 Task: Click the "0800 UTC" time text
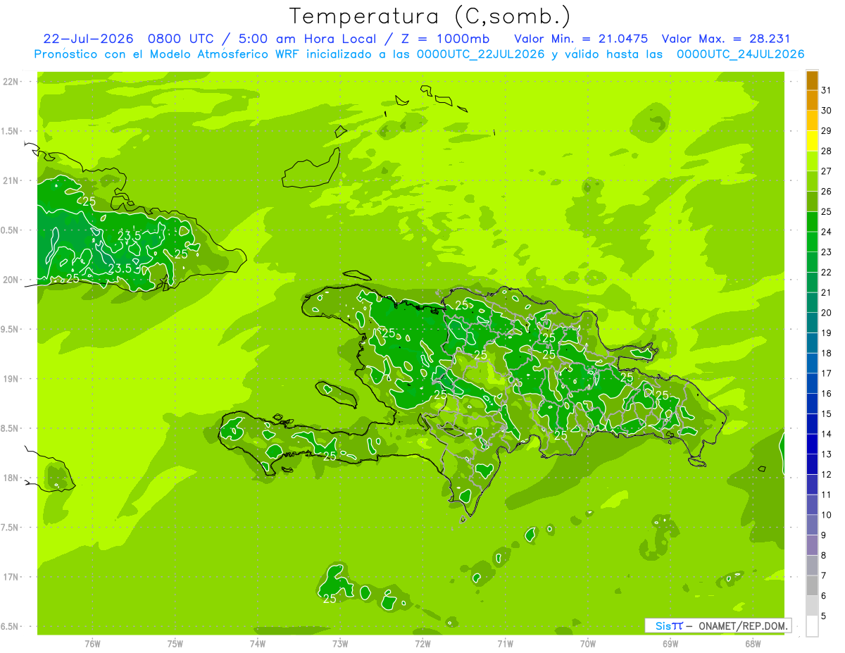tap(182, 39)
